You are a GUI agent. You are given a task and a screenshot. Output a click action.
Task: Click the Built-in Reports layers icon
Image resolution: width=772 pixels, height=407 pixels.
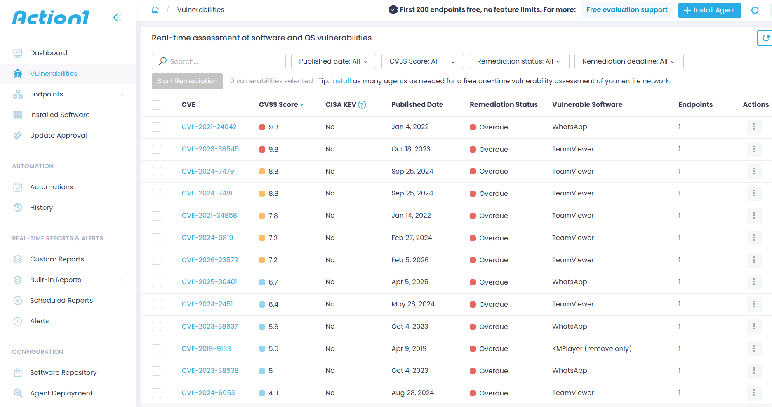tap(18, 280)
